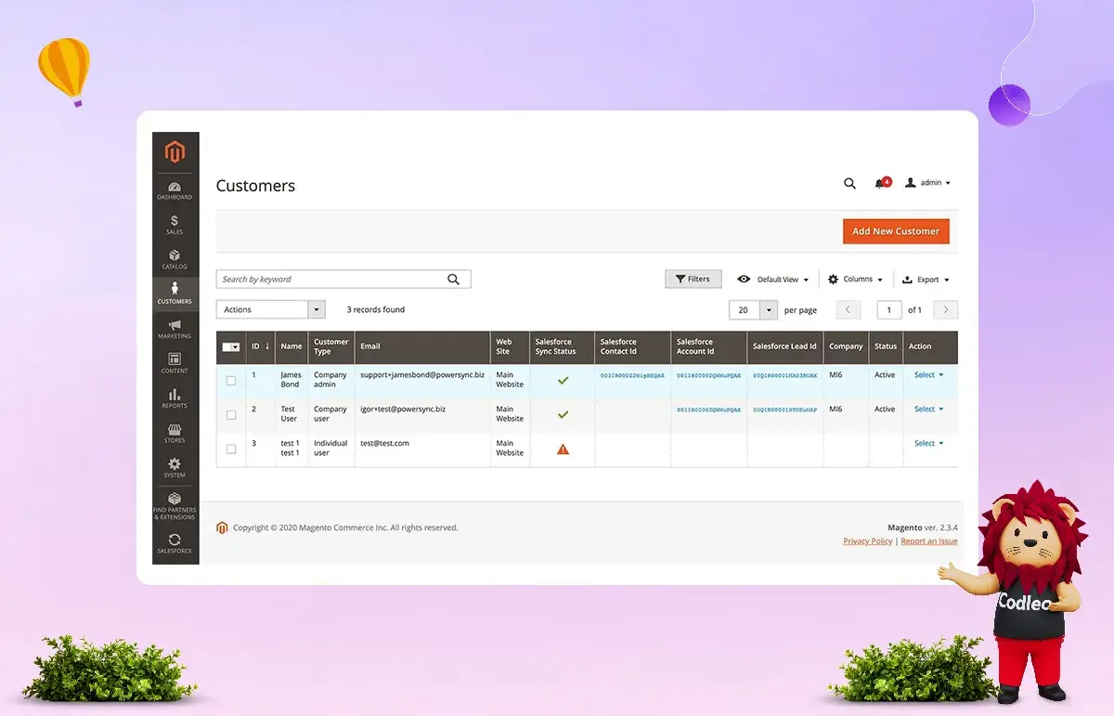Open the Dashboard section in the sidebar

coord(175,190)
